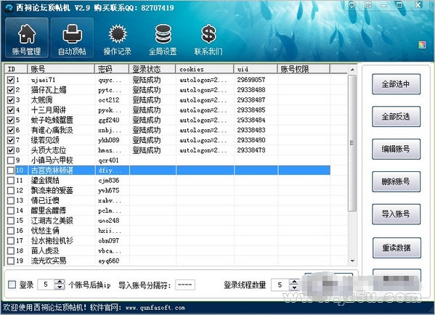The width and height of the screenshot is (435, 315).
Task: Click the account list vertical scrollbar thumb
Action: tap(352, 143)
